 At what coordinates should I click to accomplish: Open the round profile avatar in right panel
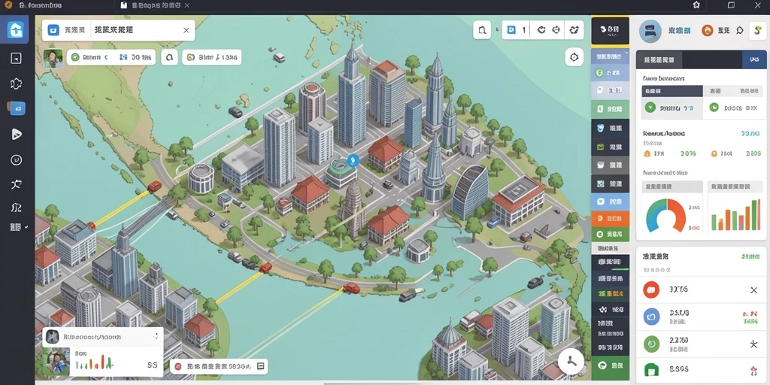click(650, 30)
